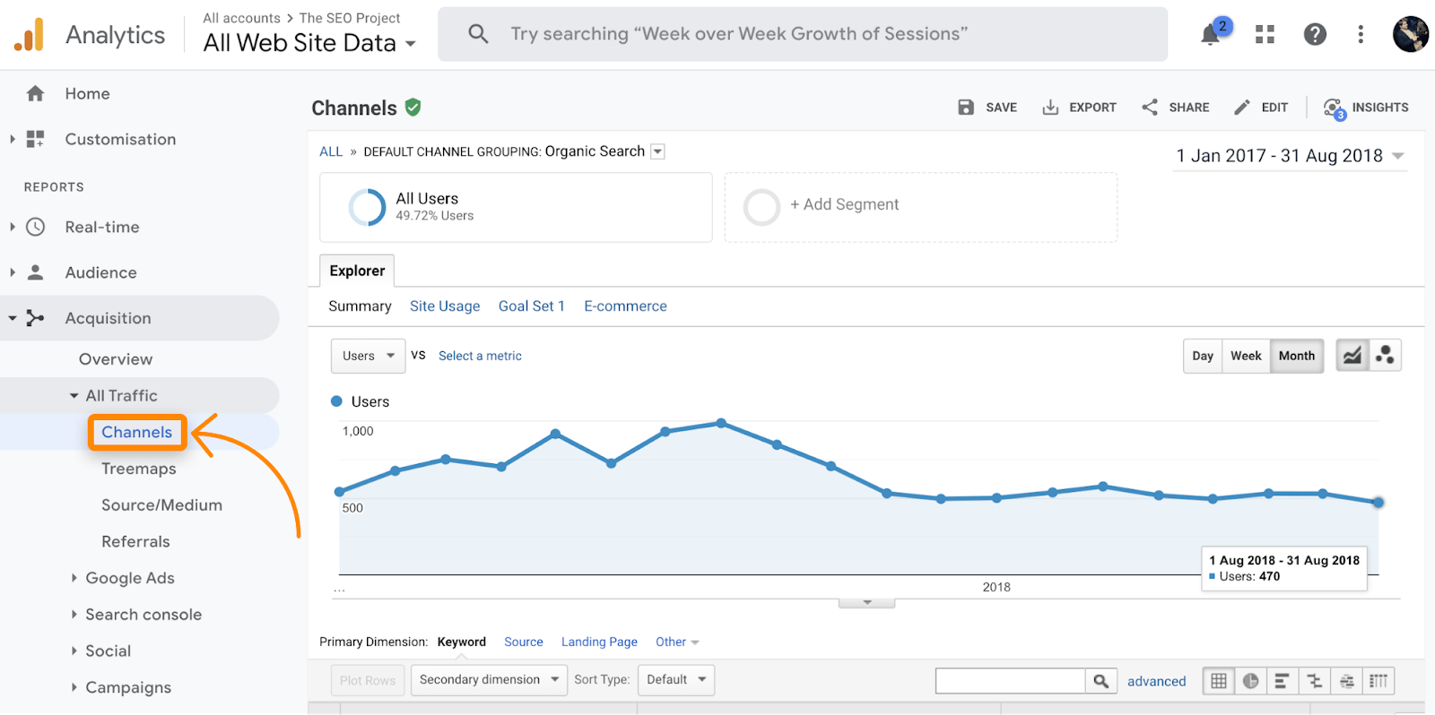The width and height of the screenshot is (1435, 715).
Task: Click the table filter search field
Action: (1010, 681)
